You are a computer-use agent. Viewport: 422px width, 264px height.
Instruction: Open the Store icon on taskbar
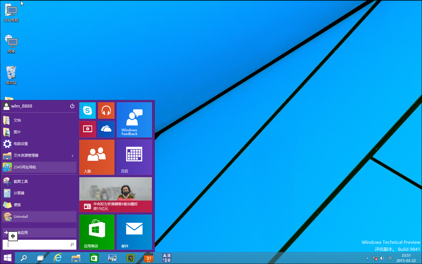[x=94, y=258]
